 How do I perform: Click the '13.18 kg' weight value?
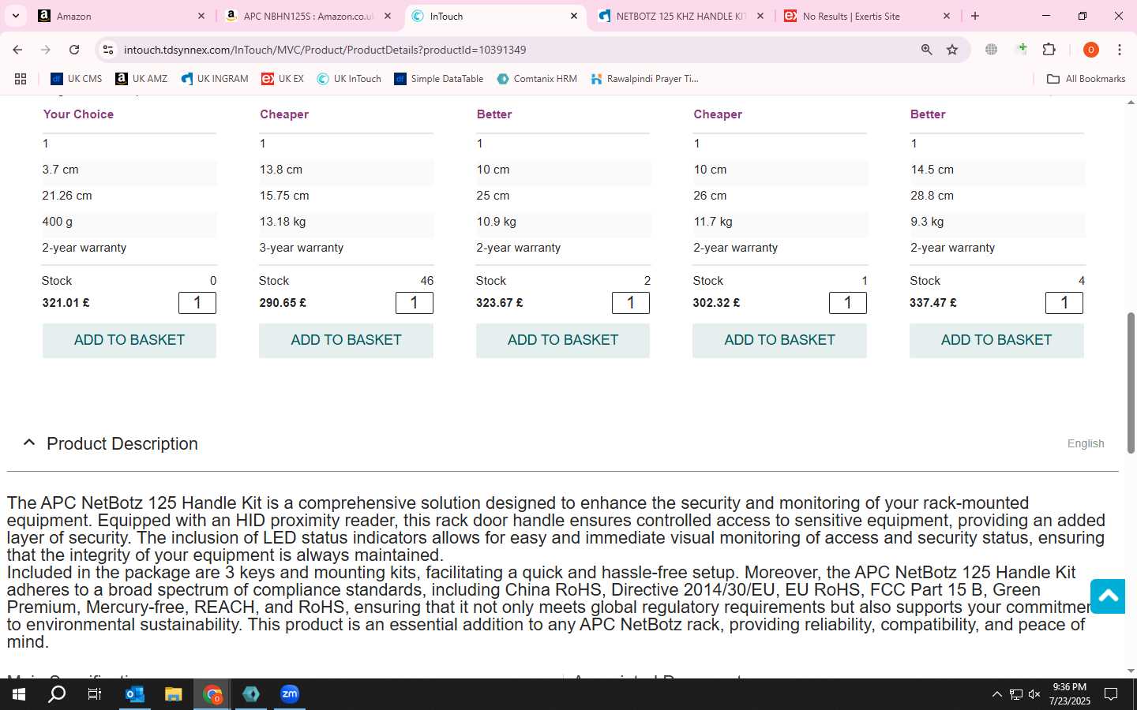pyautogui.click(x=283, y=222)
